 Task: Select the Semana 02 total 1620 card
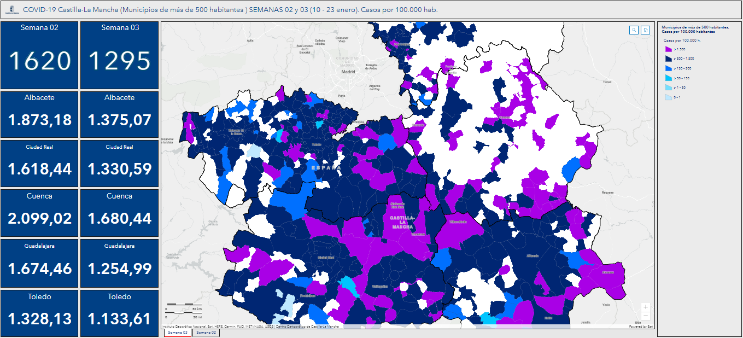39,55
